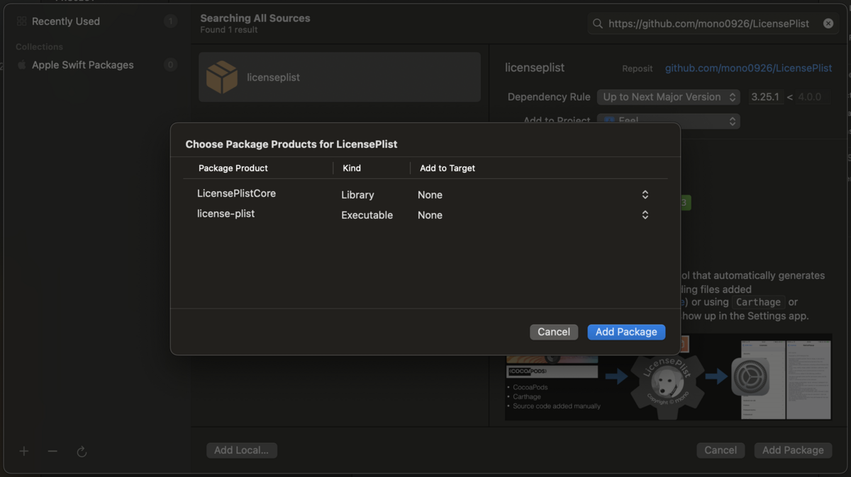Remove collection with minus button
Viewport: 851px width, 477px height.
52,451
